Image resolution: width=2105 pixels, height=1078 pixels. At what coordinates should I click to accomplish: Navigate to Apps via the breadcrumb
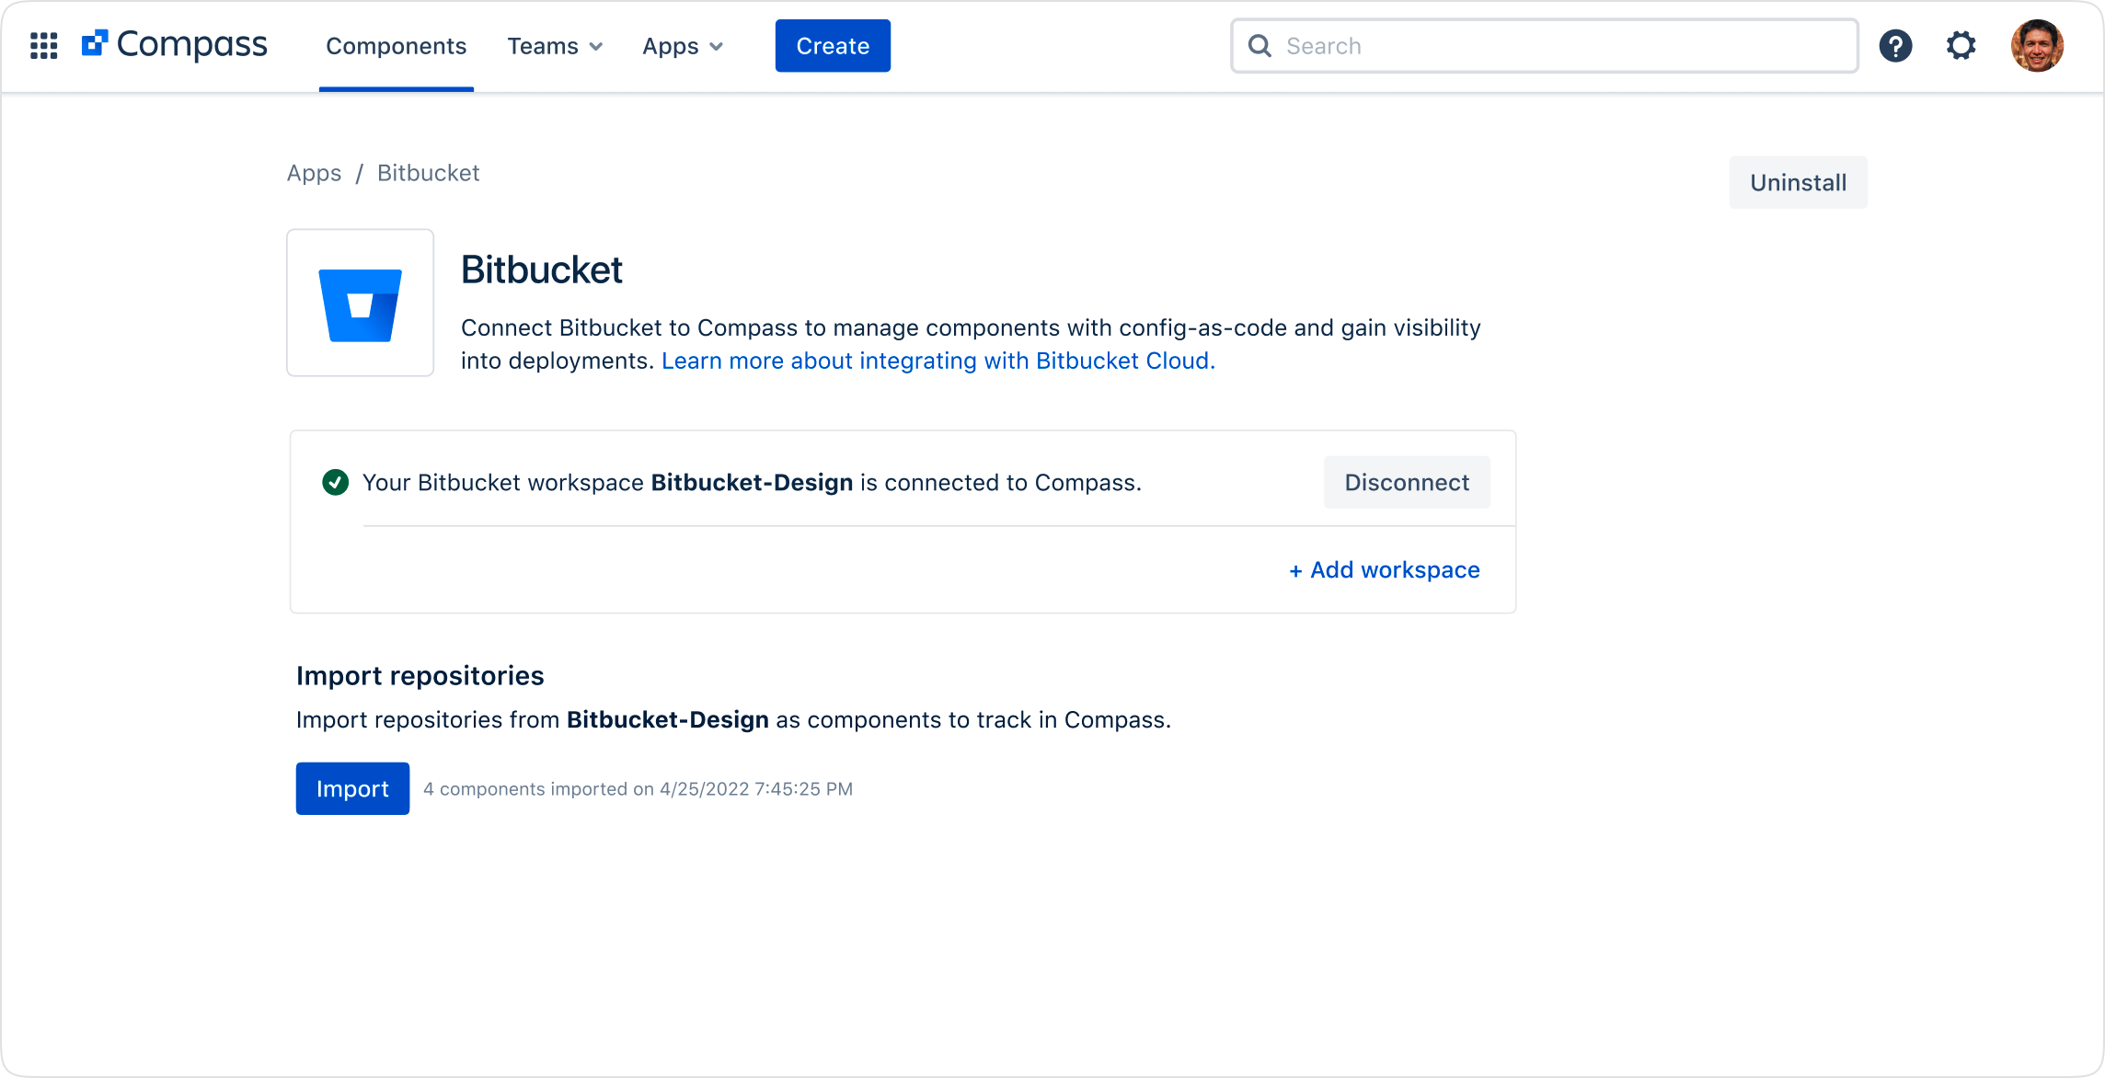313,172
